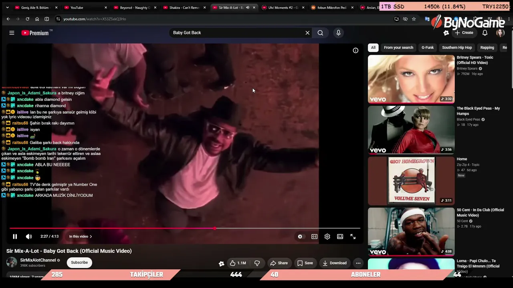Share the video
This screenshot has height=288, width=513.
[x=279, y=263]
